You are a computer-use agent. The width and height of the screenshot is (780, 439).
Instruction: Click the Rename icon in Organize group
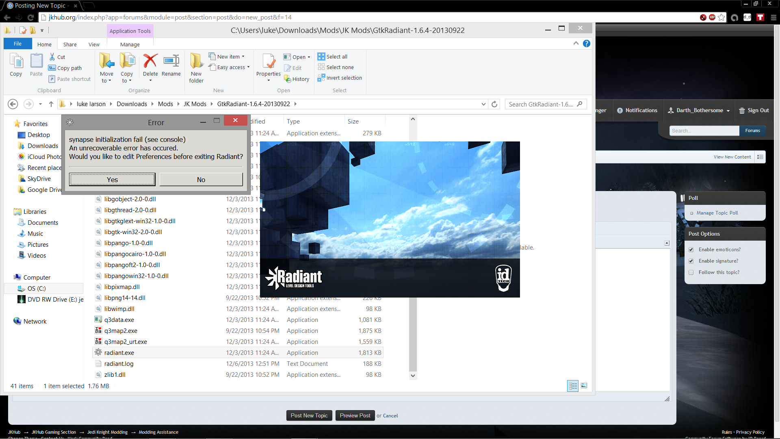point(171,61)
